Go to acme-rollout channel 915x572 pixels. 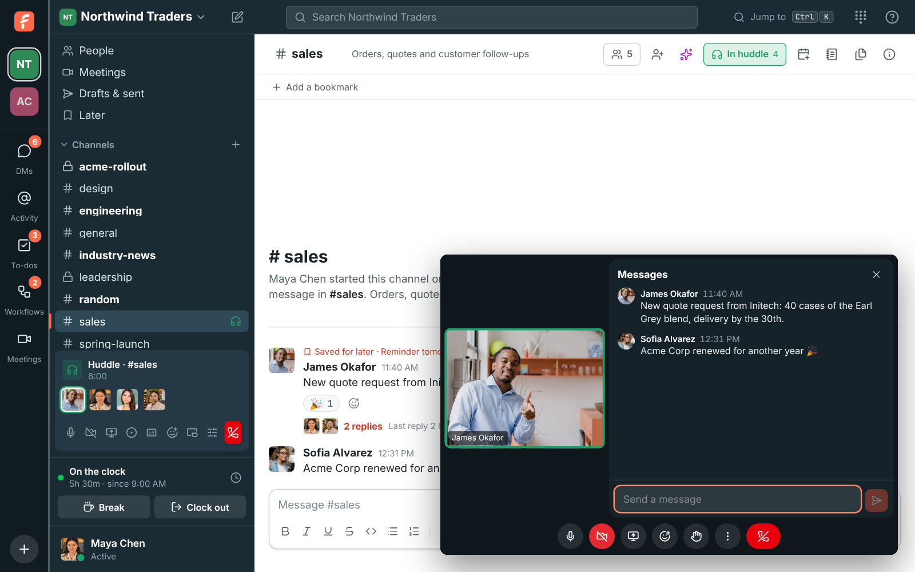pos(152,166)
